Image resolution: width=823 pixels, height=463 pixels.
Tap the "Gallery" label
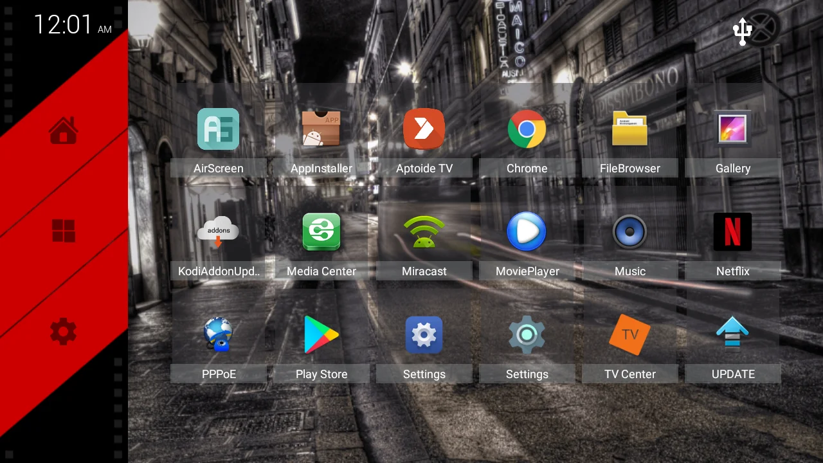(733, 168)
